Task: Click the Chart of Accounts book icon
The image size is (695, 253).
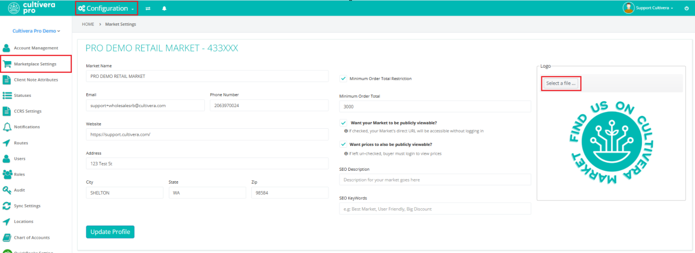Action: [7, 238]
